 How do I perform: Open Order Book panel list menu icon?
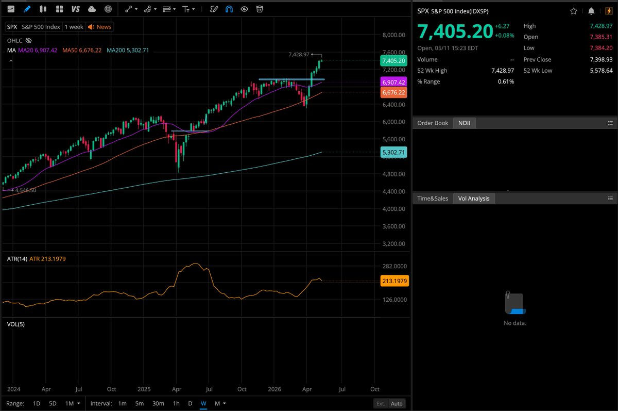click(610, 123)
